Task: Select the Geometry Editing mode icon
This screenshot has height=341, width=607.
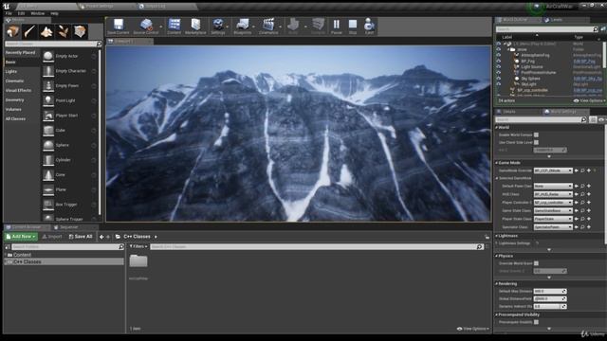Action: point(80,31)
